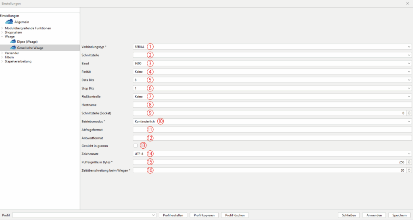This screenshot has width=413, height=220.
Task: Expand the Versender tree node
Action: tap(2, 53)
